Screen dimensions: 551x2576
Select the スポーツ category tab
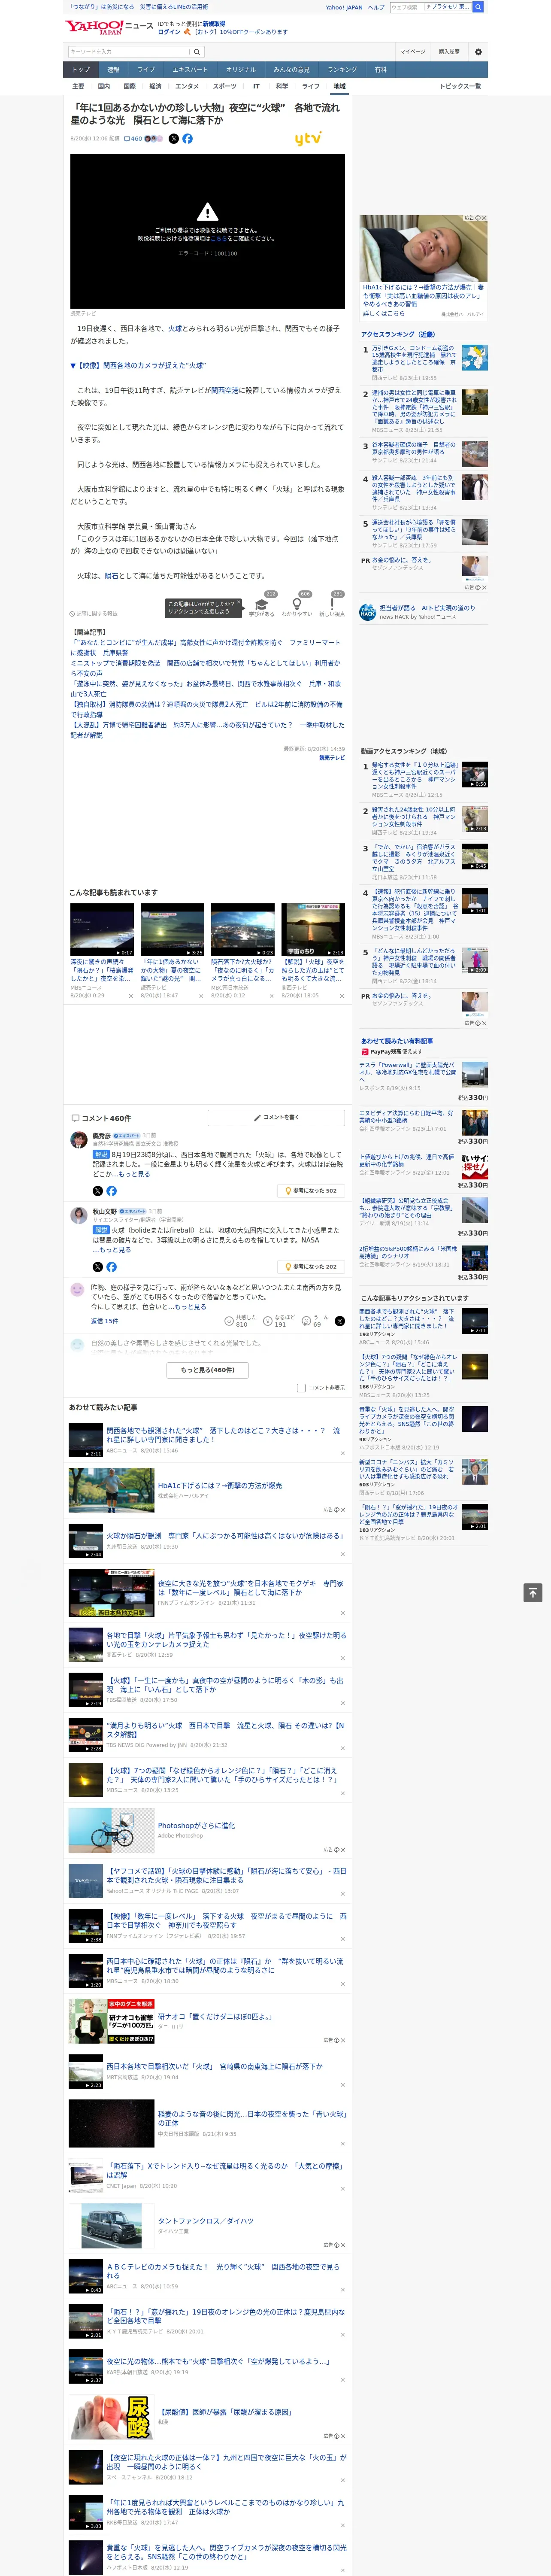(x=224, y=86)
